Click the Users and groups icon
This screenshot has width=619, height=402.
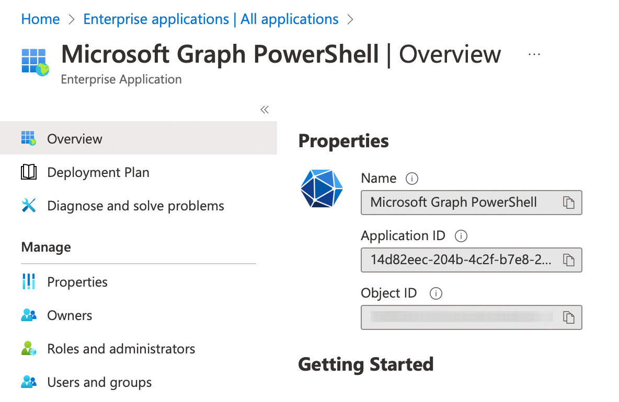29,382
